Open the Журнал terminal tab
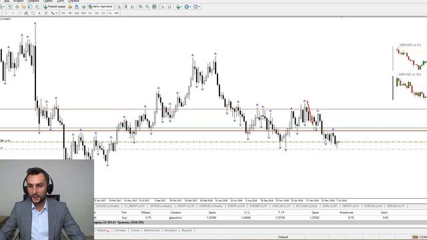 [187, 231]
